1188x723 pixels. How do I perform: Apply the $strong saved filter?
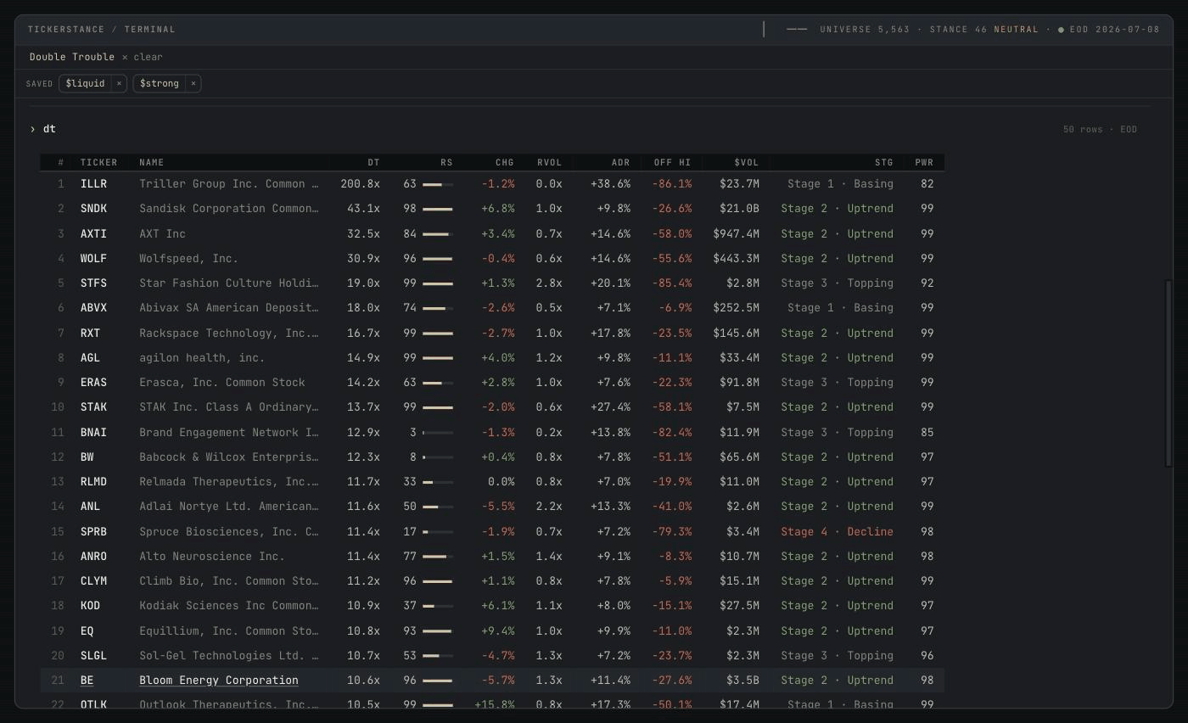pos(160,83)
